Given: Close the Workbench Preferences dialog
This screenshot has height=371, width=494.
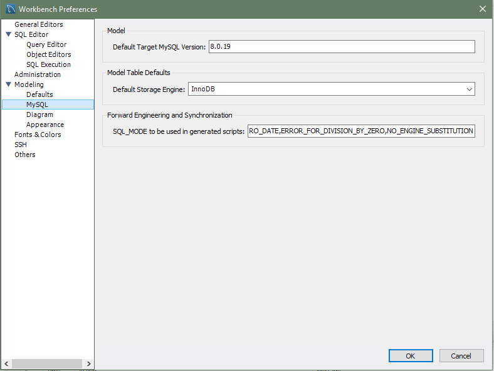Looking at the screenshot, I should click(482, 9).
